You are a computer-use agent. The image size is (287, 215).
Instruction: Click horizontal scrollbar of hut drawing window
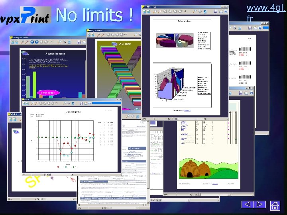tap(213, 195)
